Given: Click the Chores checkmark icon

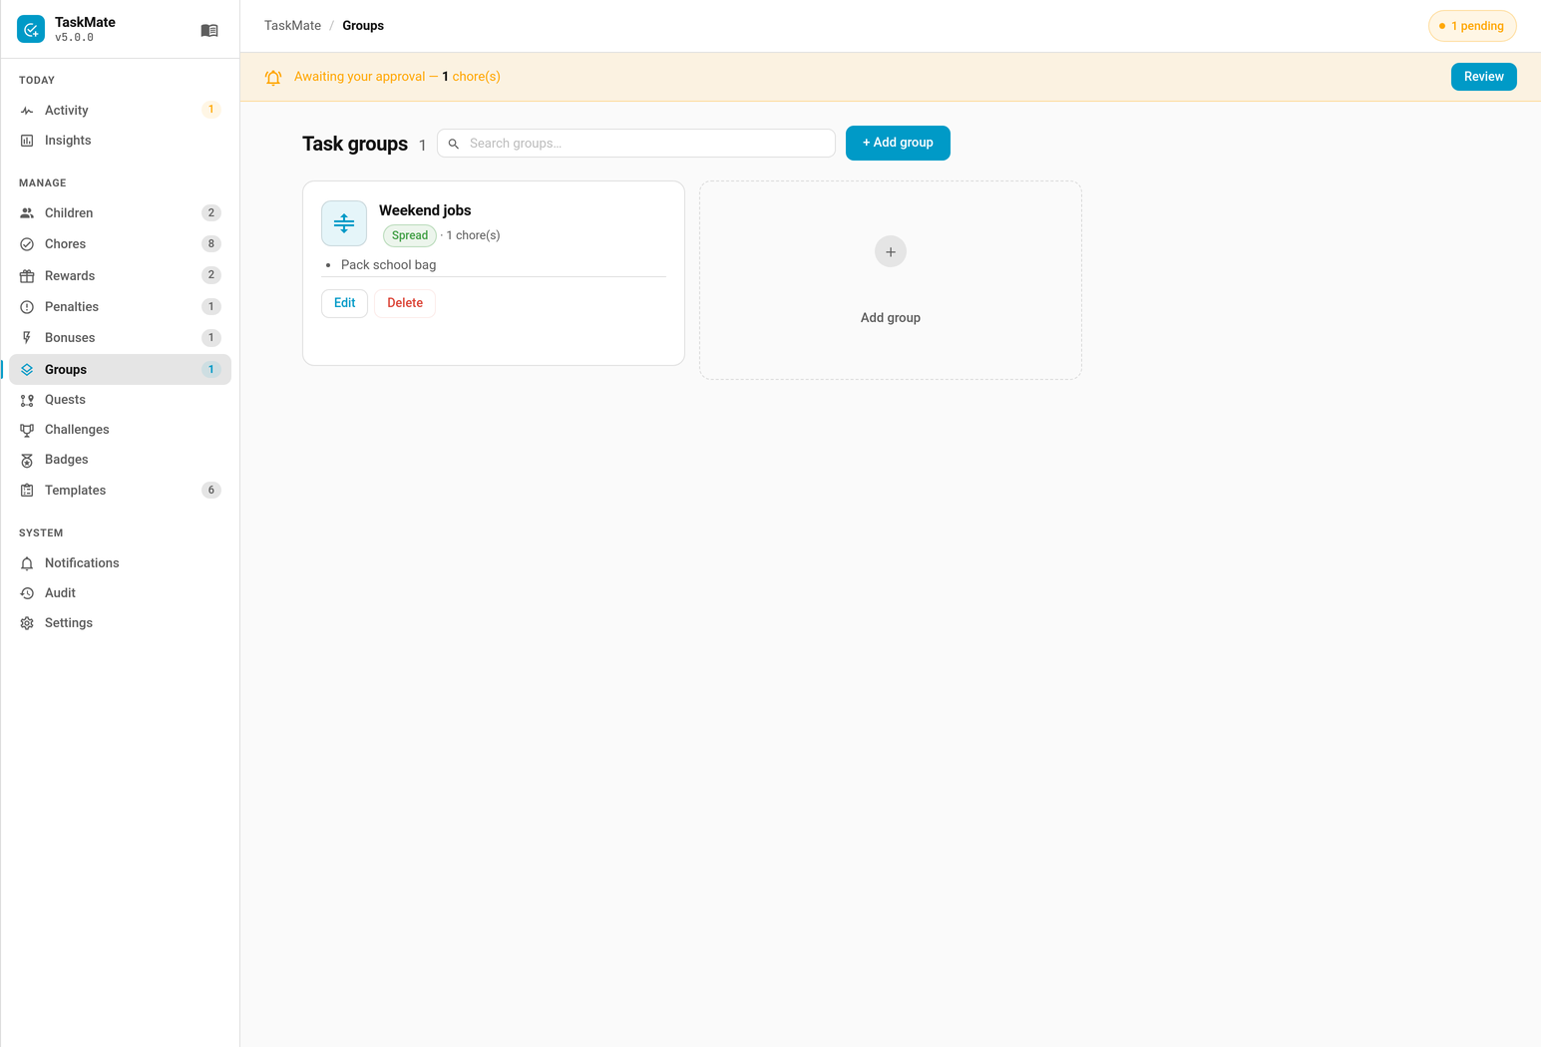Looking at the screenshot, I should coord(27,244).
